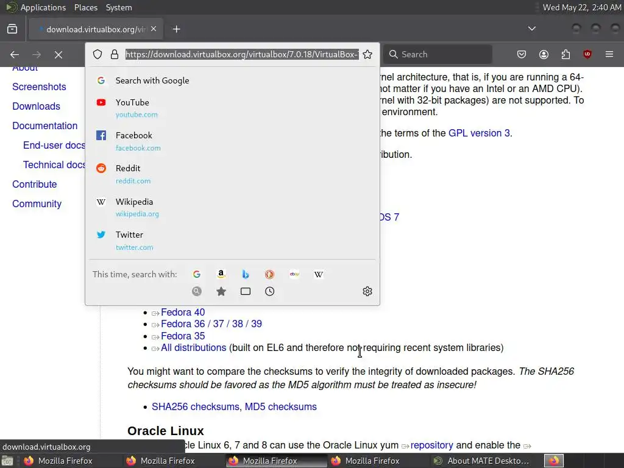This screenshot has width=624, height=468.
Task: Open the Screenshots sidebar link
Action: 39,87
